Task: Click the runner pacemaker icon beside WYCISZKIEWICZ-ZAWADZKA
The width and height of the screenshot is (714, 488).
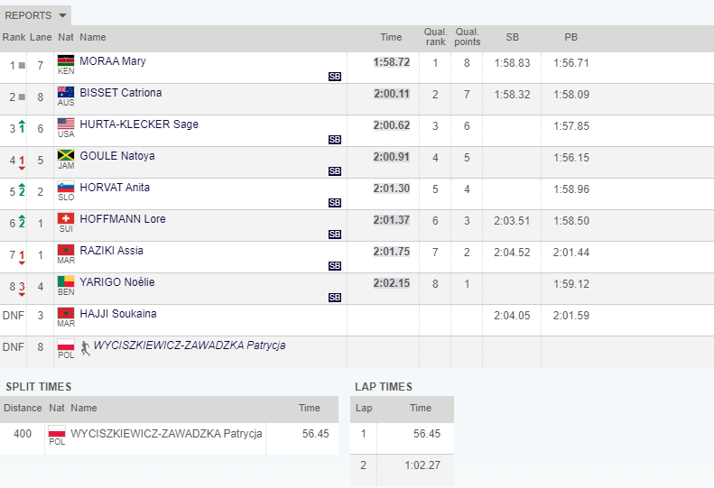Action: (85, 346)
